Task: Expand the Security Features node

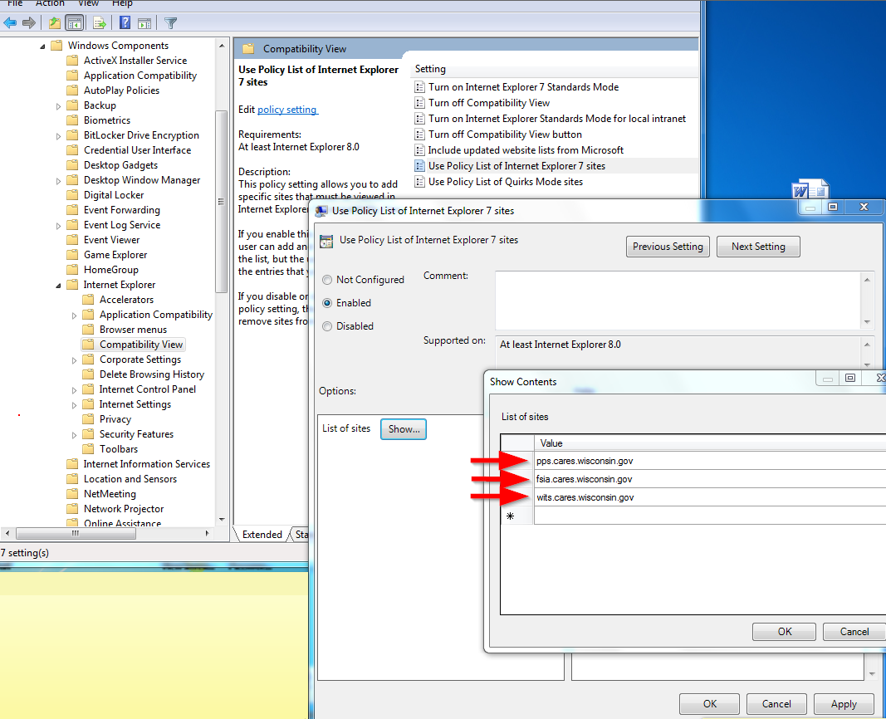Action: pyautogui.click(x=74, y=435)
